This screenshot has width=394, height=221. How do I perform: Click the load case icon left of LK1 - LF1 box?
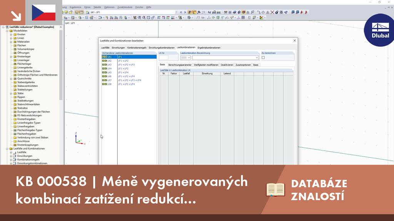click(x=87, y=12)
